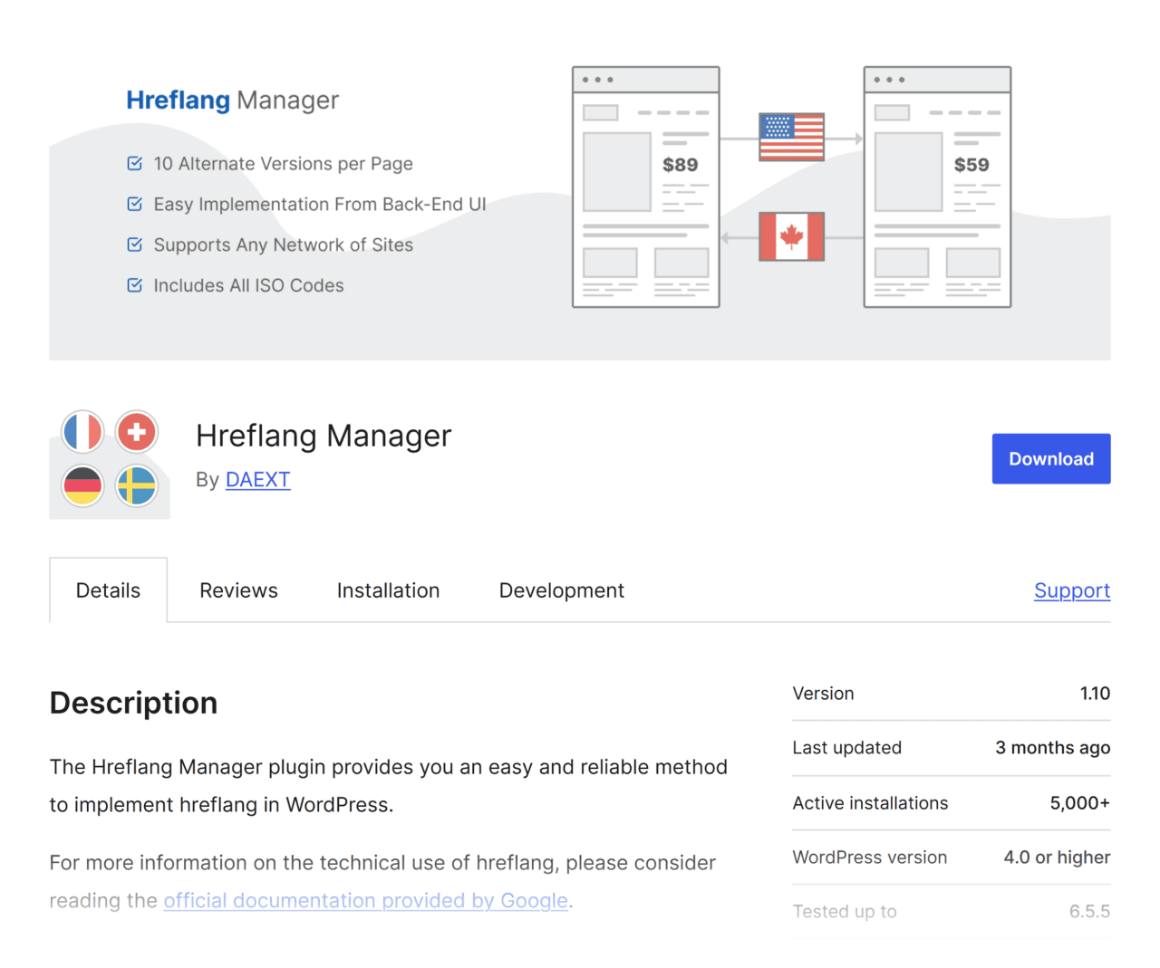The image size is (1160, 968).
Task: Select the Swiss flag icon
Action: pos(136,432)
